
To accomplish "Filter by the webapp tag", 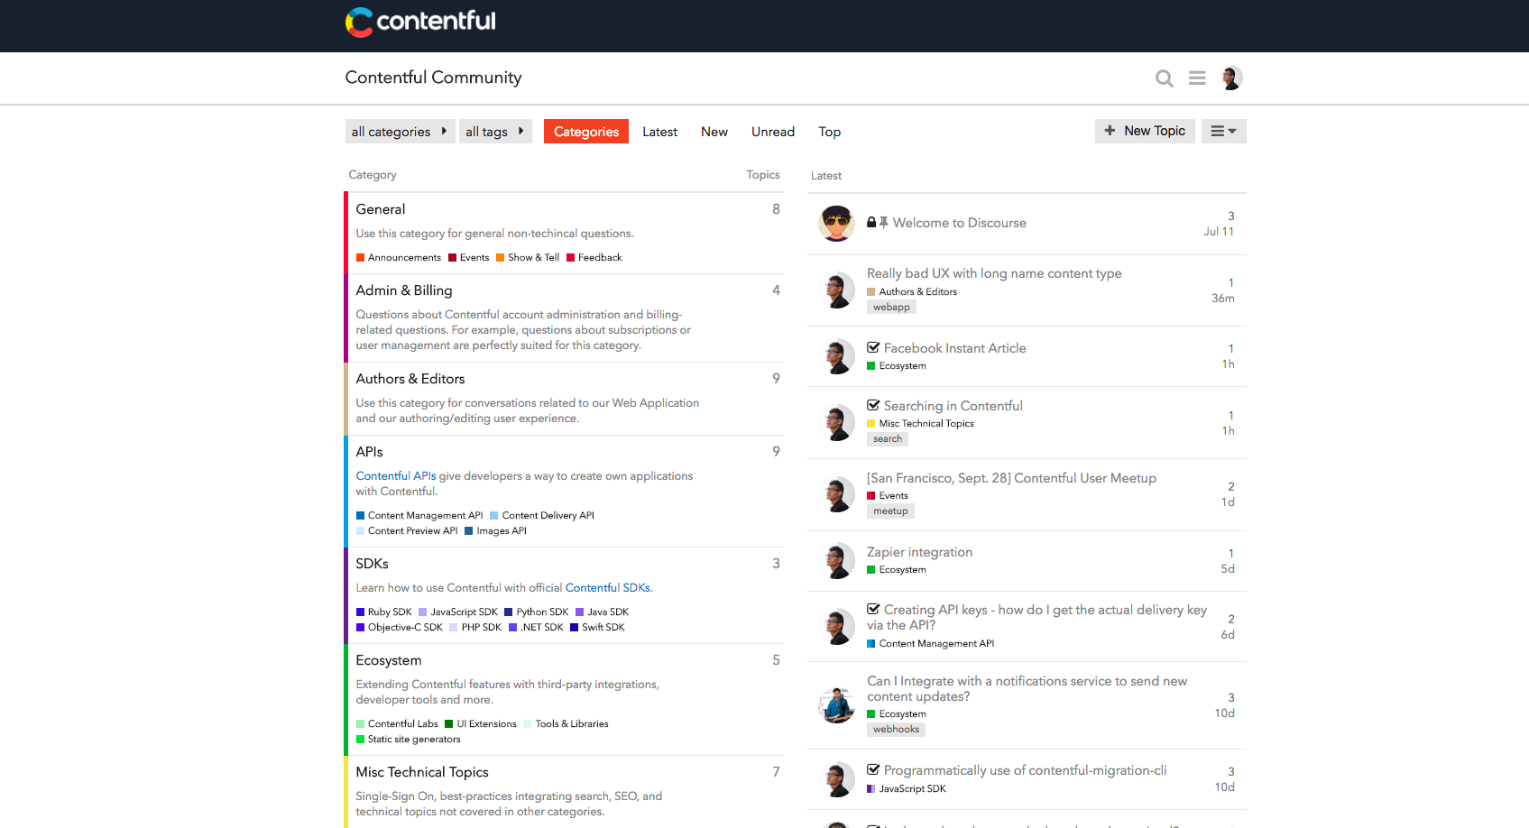I will (891, 308).
